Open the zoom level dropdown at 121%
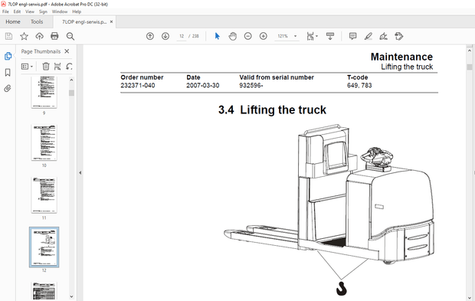Screen dimensions: 475x301 (x=296, y=36)
